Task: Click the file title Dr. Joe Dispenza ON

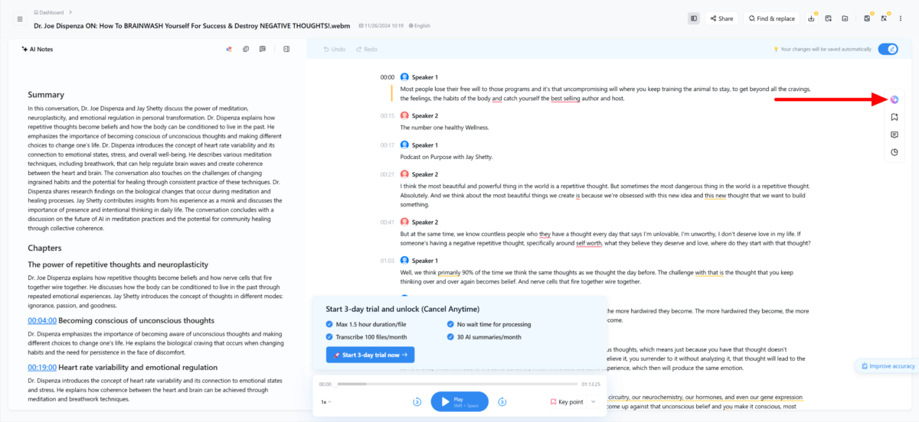Action: [192, 25]
